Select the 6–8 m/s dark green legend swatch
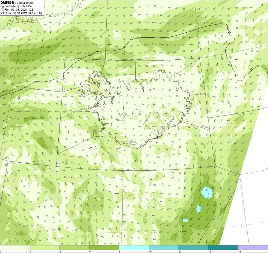Viewport: 268px width, 253px height. (104, 248)
